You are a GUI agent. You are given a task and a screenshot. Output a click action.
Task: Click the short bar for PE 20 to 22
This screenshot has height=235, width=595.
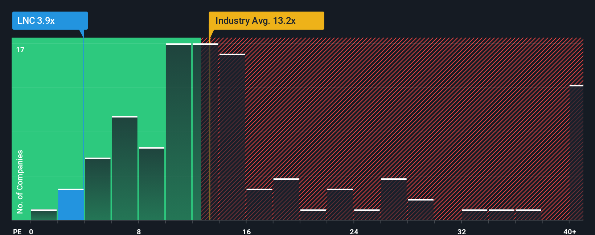(x=313, y=215)
